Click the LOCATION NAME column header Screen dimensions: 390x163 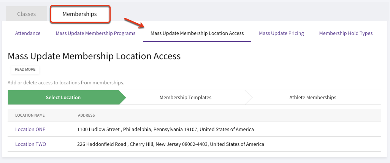coord(30,115)
